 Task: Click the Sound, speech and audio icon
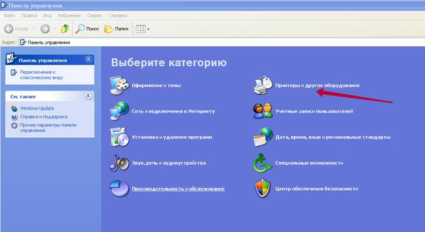pyautogui.click(x=120, y=163)
